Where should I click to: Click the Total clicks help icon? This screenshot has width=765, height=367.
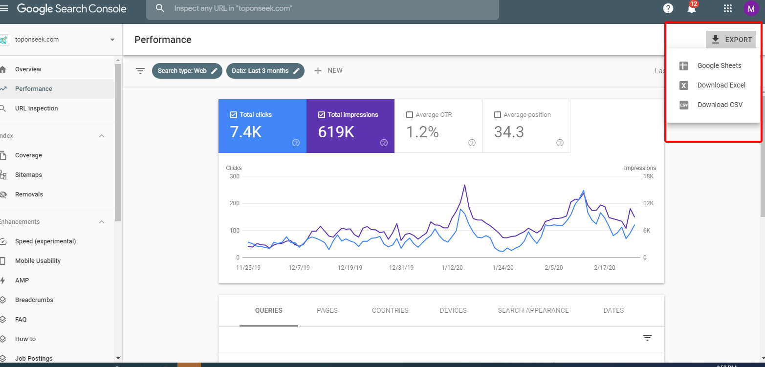(x=296, y=143)
